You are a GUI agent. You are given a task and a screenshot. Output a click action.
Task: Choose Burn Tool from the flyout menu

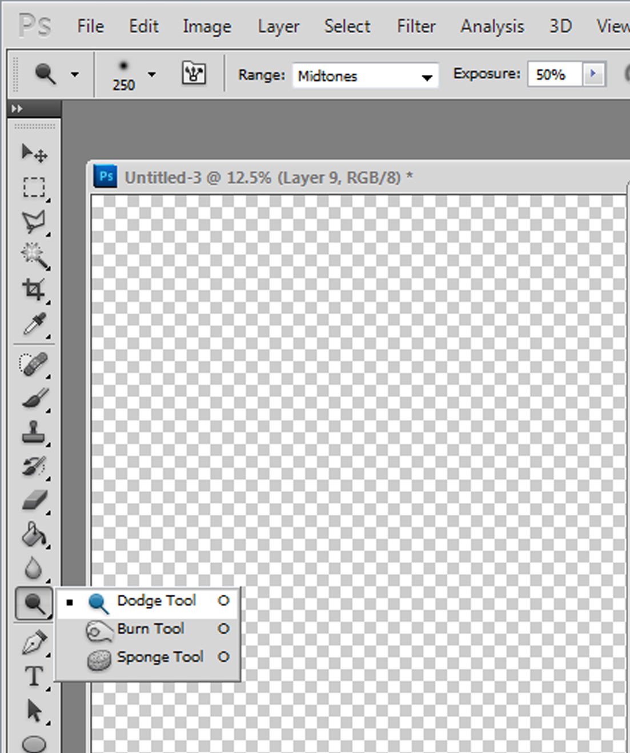pyautogui.click(x=148, y=629)
